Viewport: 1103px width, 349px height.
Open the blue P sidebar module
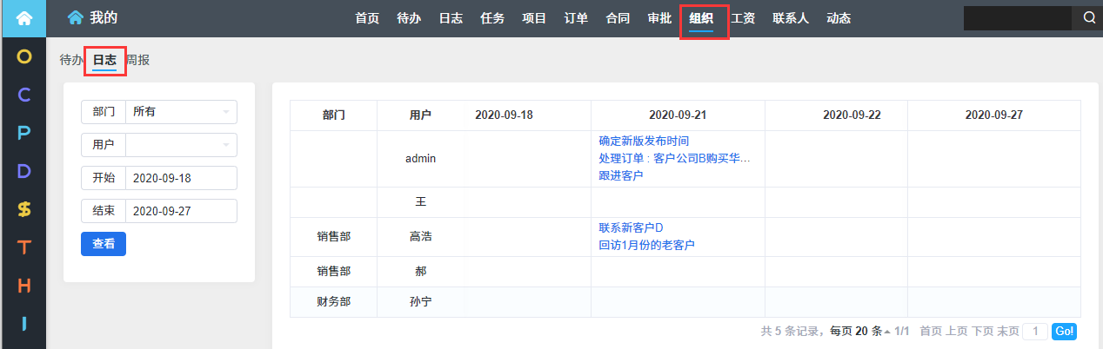(x=23, y=133)
